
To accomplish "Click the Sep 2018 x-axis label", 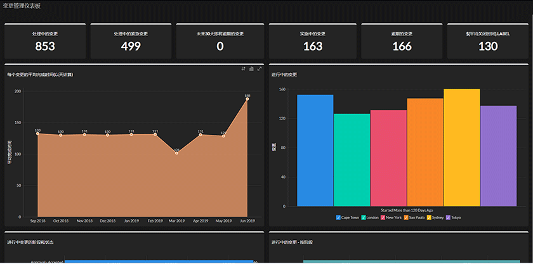I will click(37, 221).
